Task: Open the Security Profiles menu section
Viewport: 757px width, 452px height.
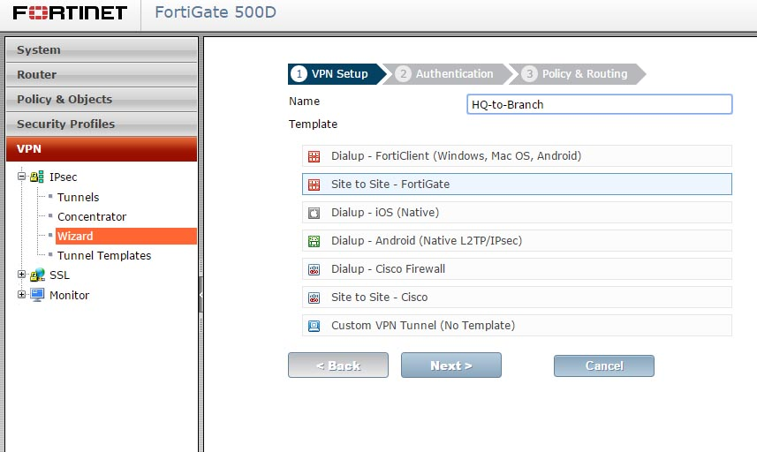Action: coord(102,124)
